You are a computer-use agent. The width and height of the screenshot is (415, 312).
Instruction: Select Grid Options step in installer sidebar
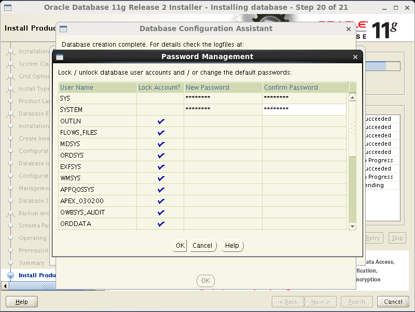point(34,76)
